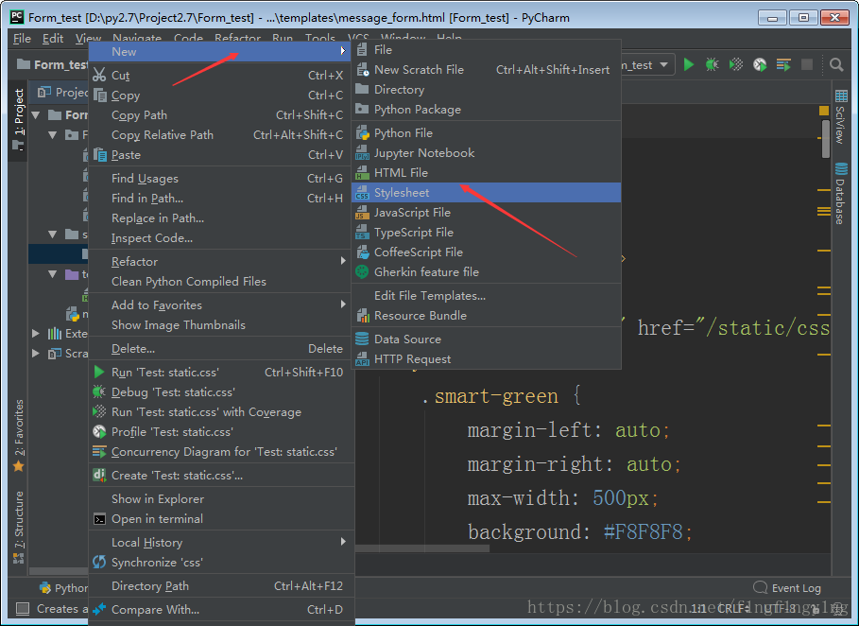
Task: Click the .smart-green selector text
Action: click(x=490, y=396)
